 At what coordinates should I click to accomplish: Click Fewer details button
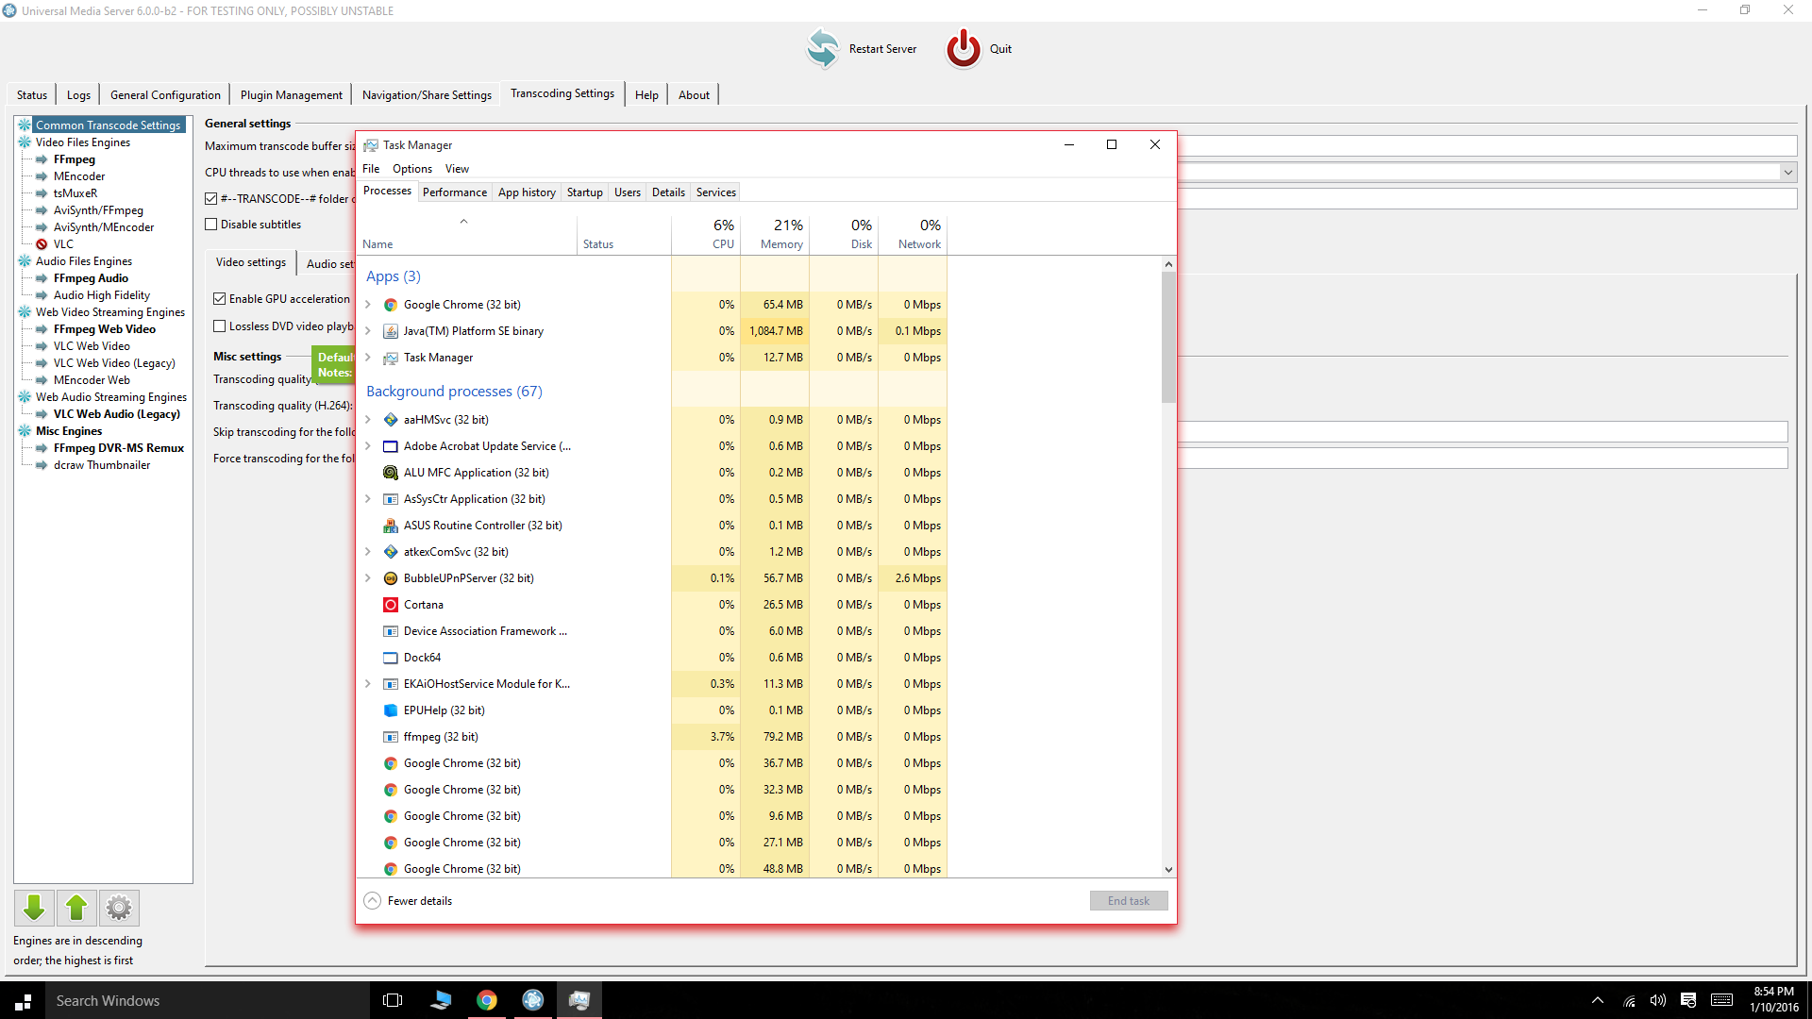[x=408, y=901]
